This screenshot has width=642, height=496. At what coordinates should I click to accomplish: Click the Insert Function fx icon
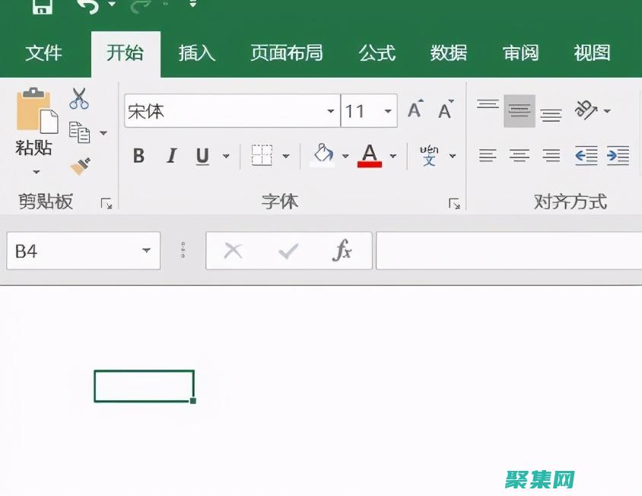[x=342, y=250]
